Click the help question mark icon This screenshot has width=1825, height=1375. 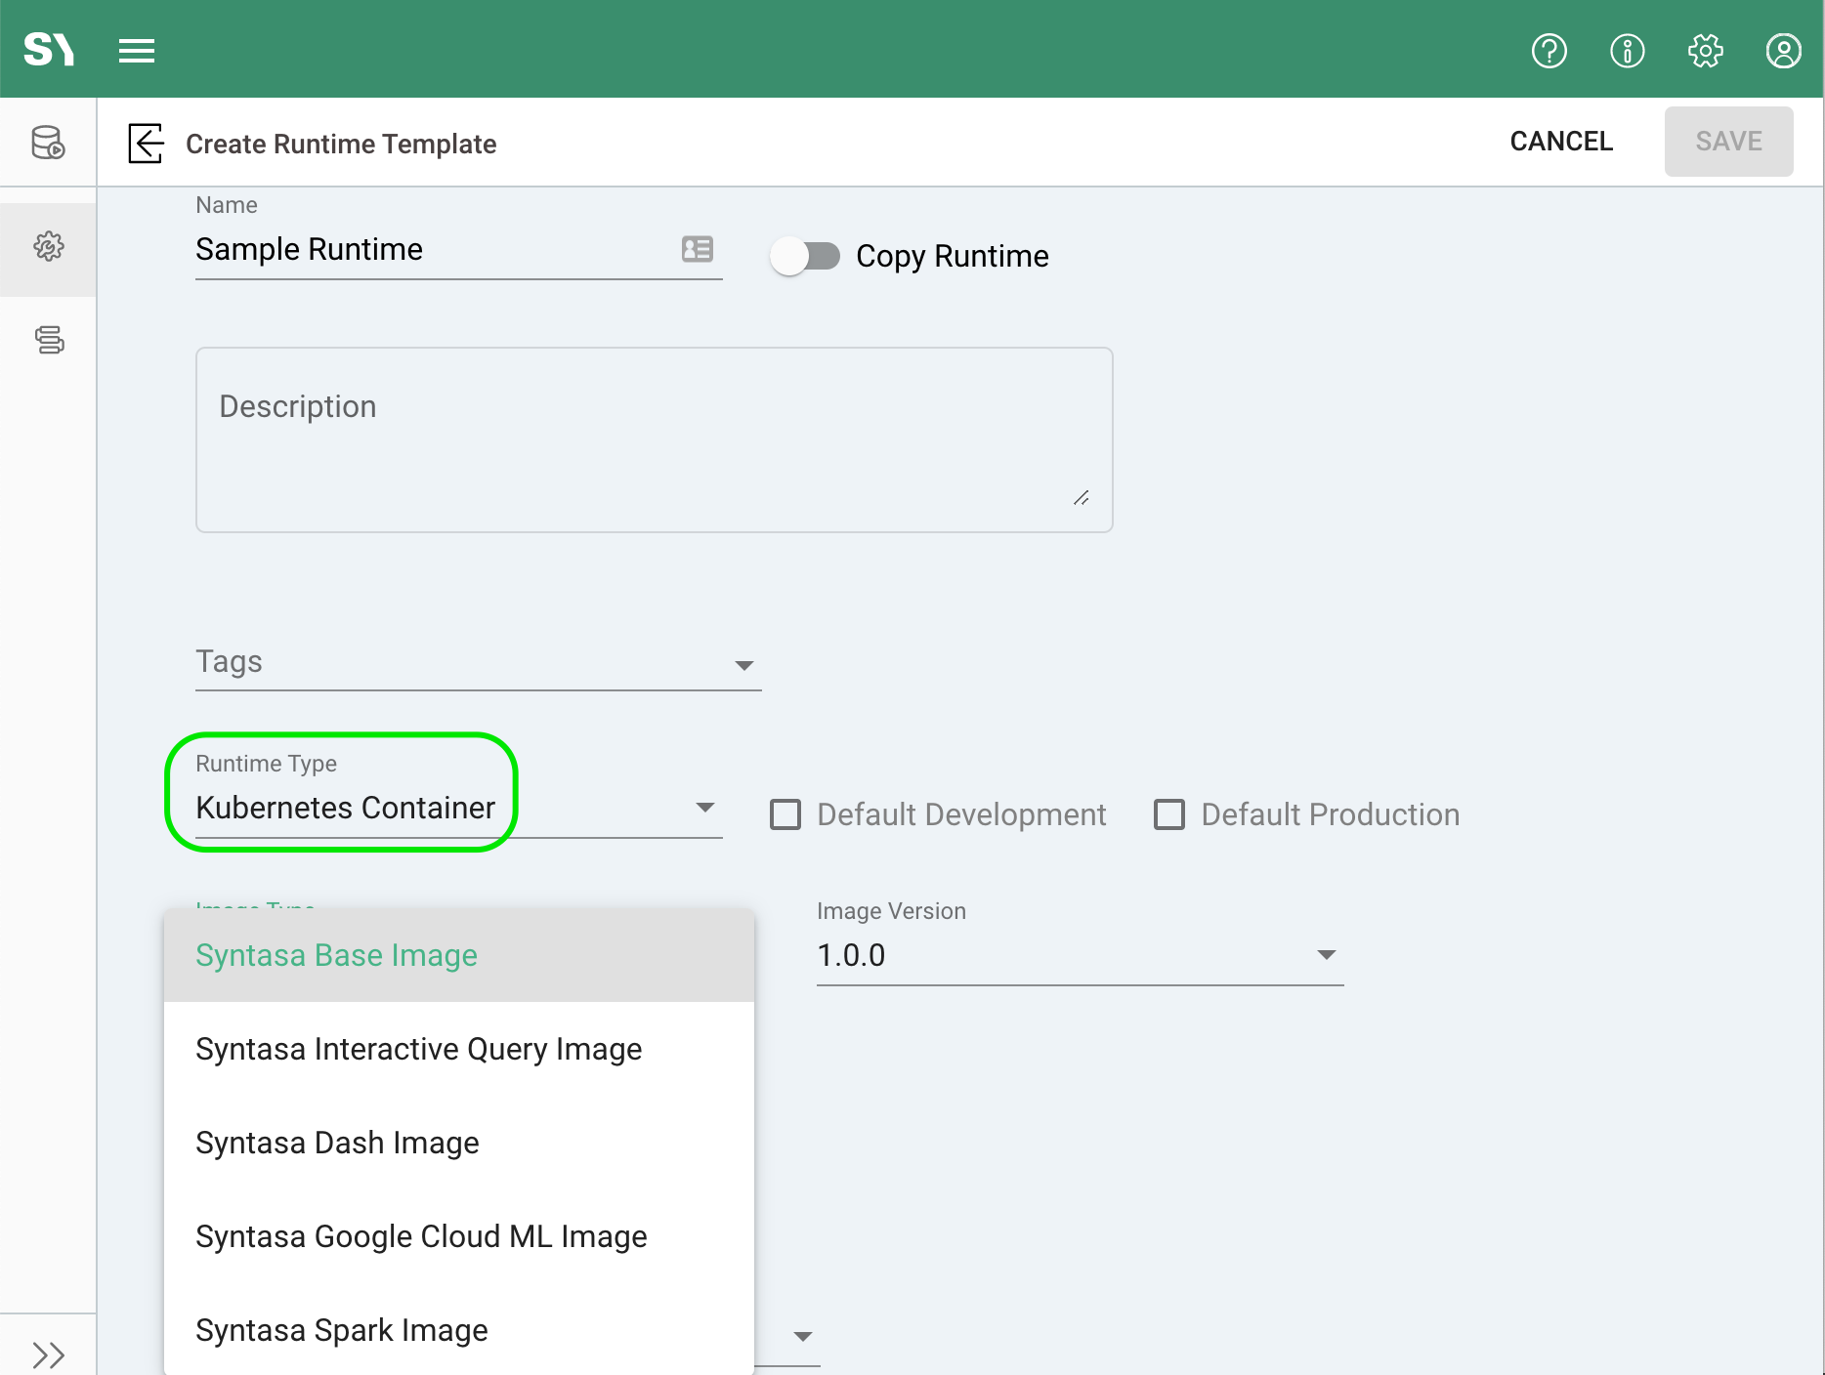tap(1549, 50)
